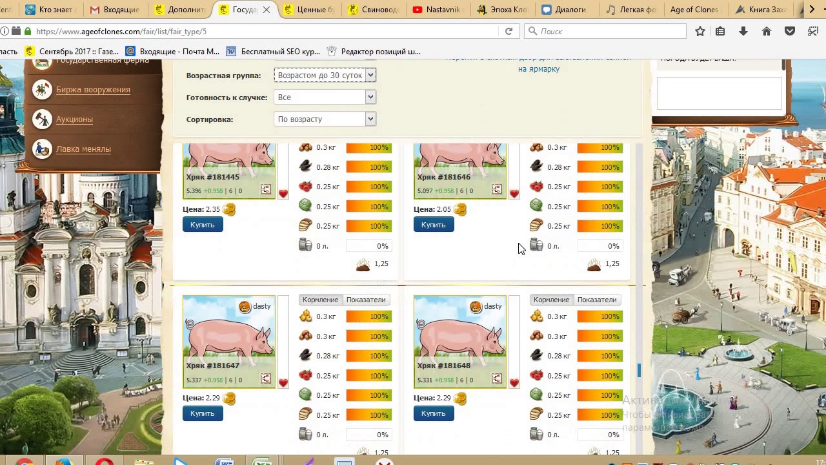The image size is (826, 465).
Task: Switch to Показатели tab for Хряк #181647
Action: pyautogui.click(x=366, y=300)
